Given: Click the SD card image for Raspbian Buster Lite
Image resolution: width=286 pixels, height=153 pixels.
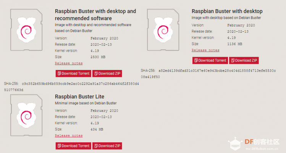Looking at the screenshot, I should point(26,115).
